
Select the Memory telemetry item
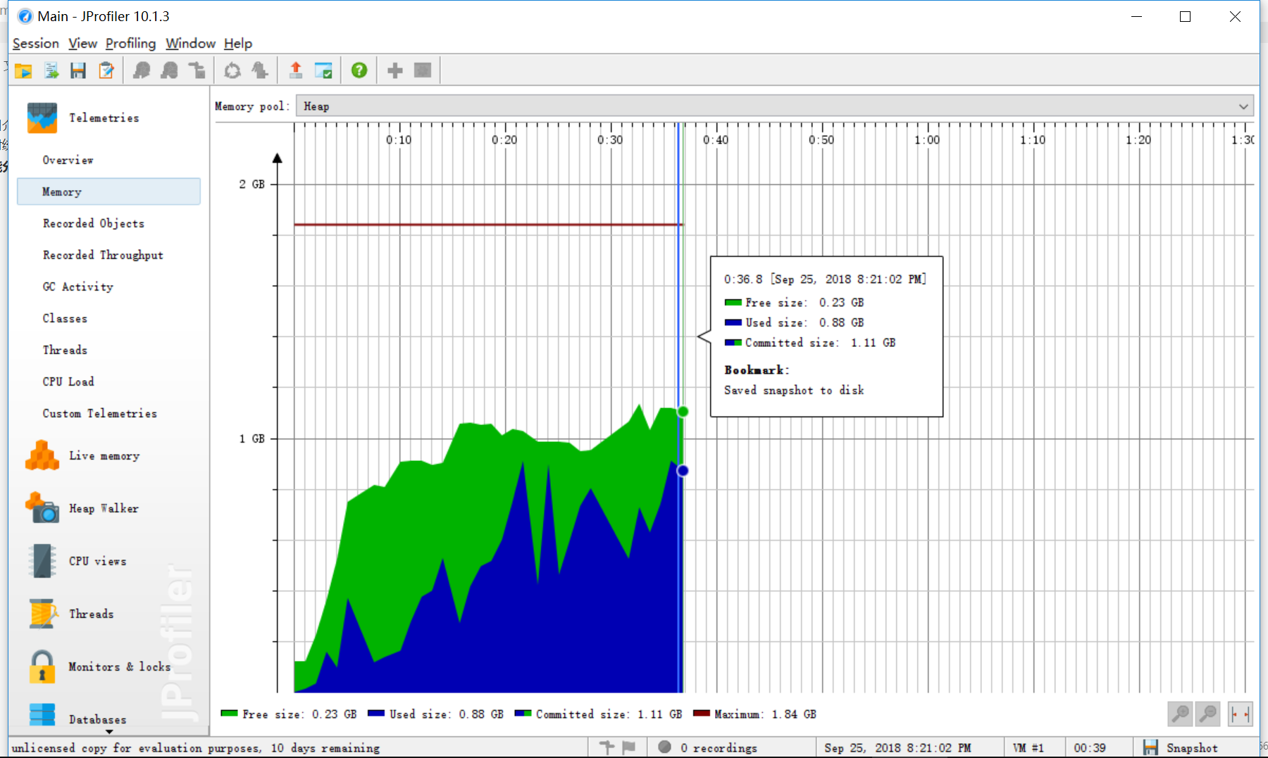coord(108,191)
